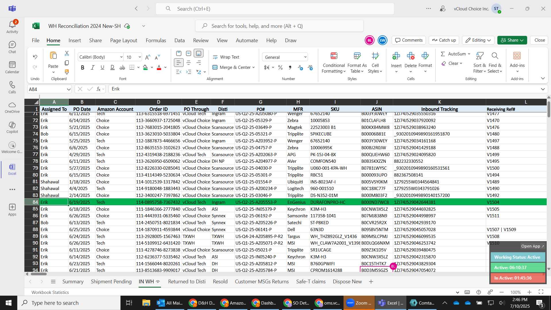This screenshot has width=551, height=310.
Task: Open the Insert ribbon tab
Action: 75,40
